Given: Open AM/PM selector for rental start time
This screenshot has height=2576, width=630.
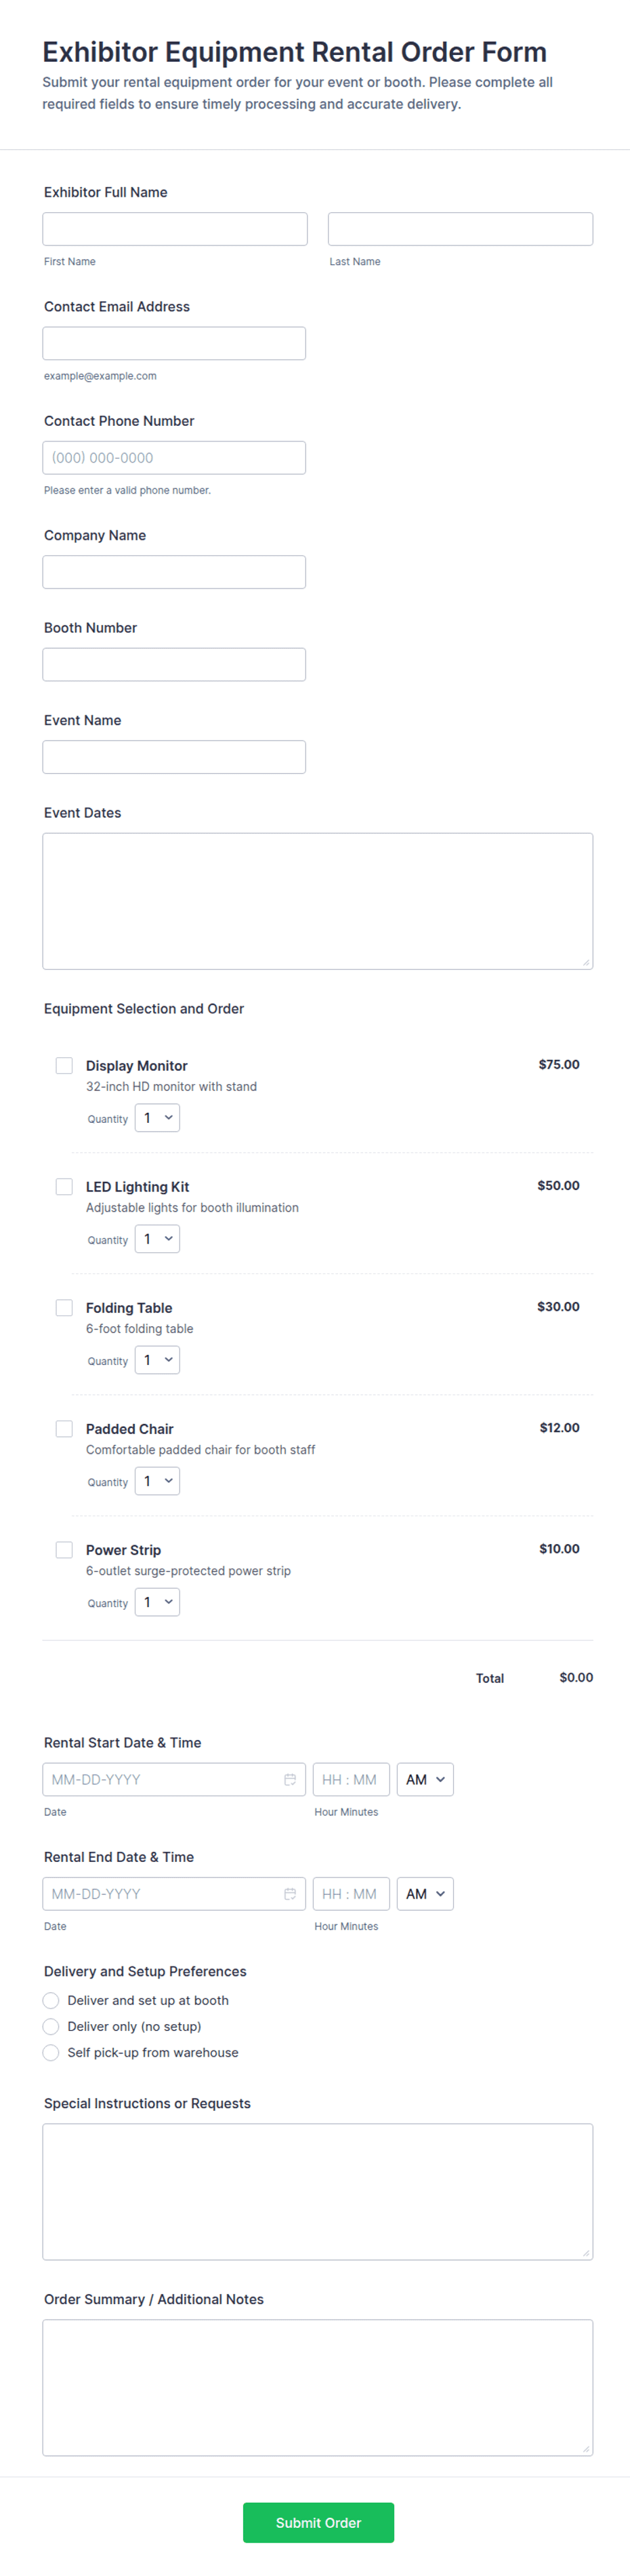Looking at the screenshot, I should click(425, 1779).
